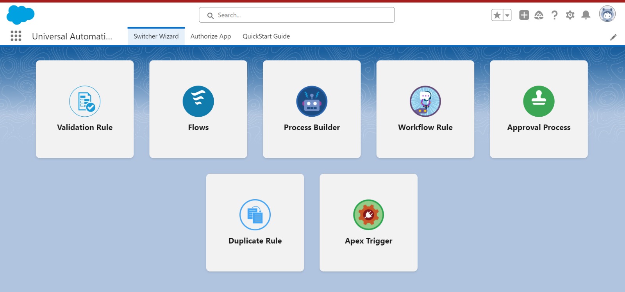This screenshot has height=292, width=625.
Task: Click the Process Builder robot icon
Action: pos(312,101)
